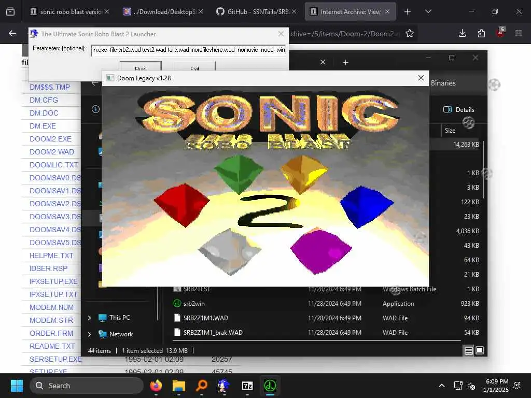Close the current File Explorer tab

click(x=323, y=62)
